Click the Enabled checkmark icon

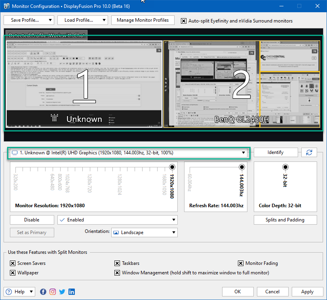(62, 220)
